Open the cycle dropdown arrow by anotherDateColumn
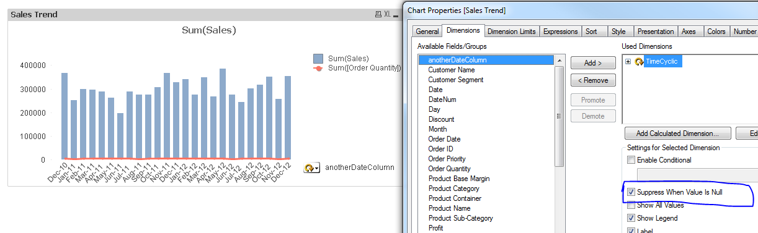 pos(317,168)
